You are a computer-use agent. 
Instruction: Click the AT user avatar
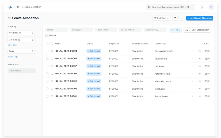[211, 7]
